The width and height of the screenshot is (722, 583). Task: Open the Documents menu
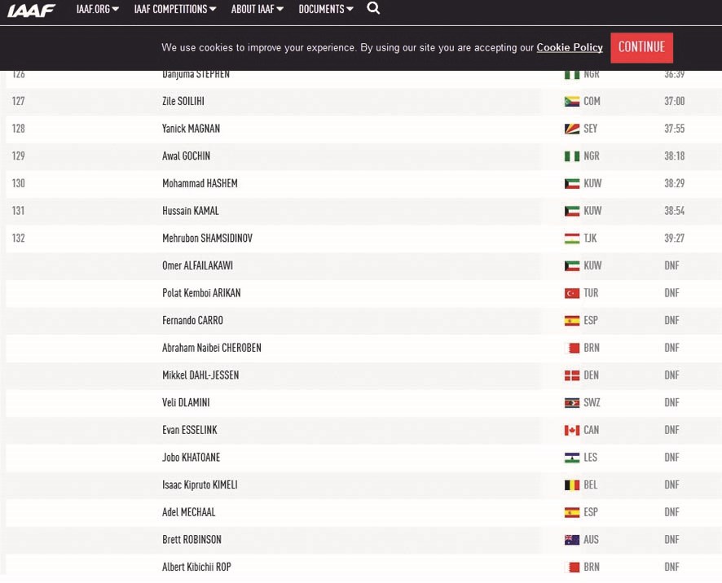[326, 9]
